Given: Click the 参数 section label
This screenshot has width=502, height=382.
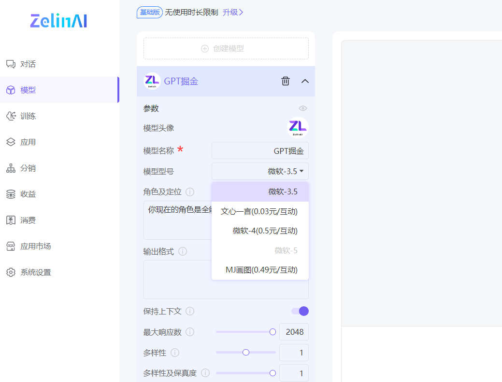Looking at the screenshot, I should coord(151,109).
